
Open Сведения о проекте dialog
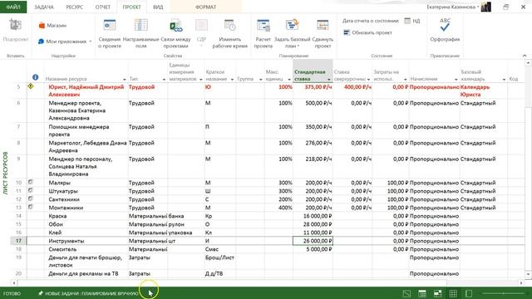point(110,34)
